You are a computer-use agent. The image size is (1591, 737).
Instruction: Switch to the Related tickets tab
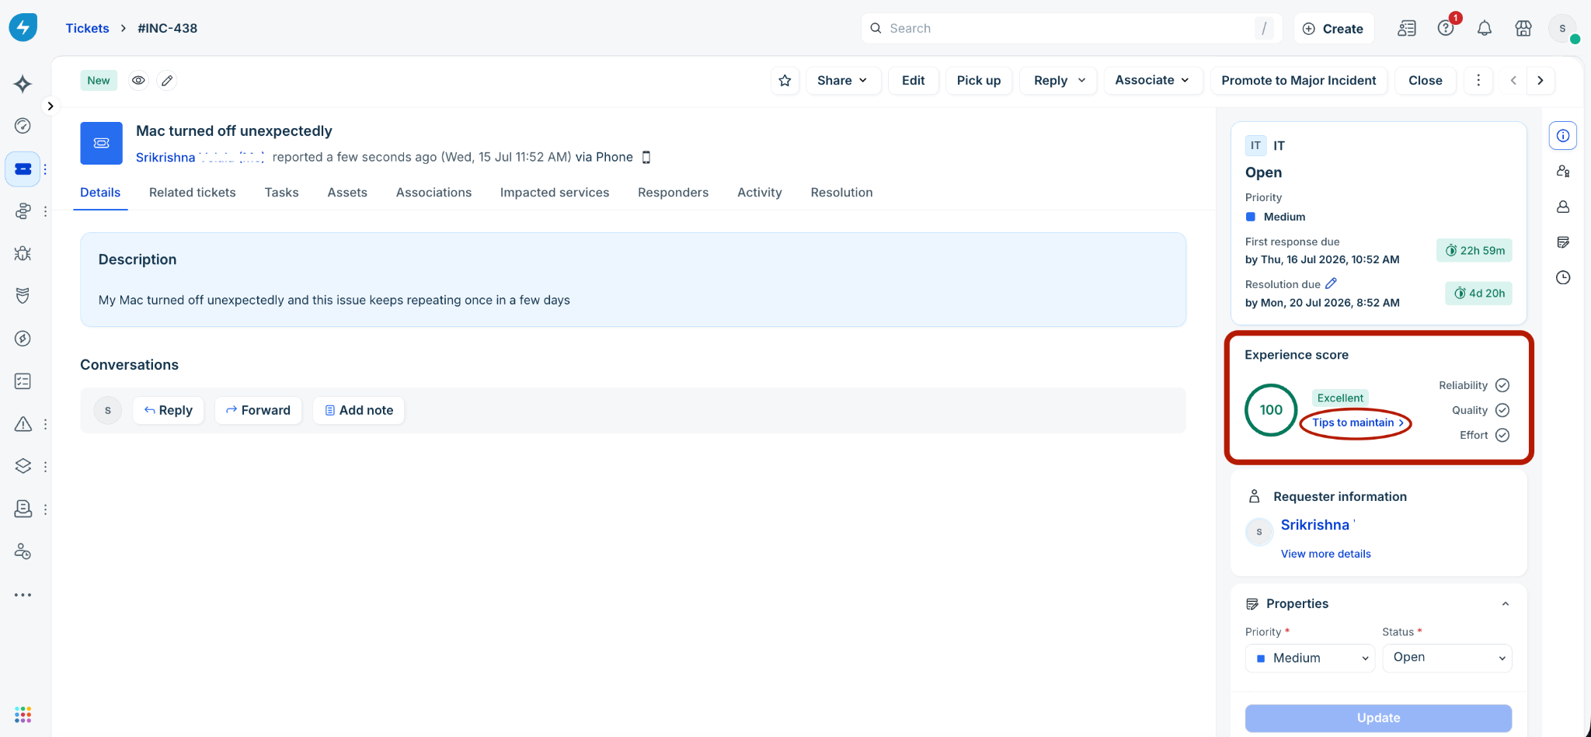193,193
